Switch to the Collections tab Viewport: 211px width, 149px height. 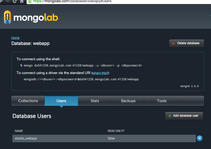coord(28,101)
